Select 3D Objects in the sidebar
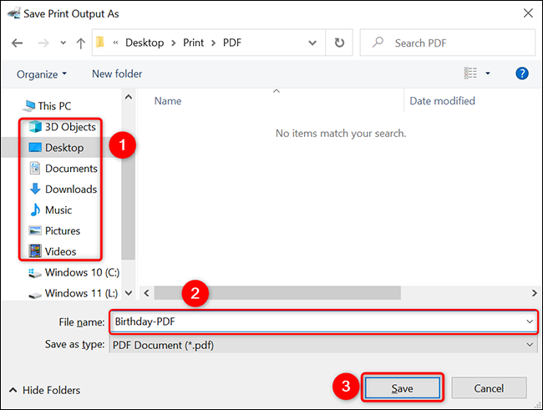Screen dimensions: 543x410 [x=70, y=127]
